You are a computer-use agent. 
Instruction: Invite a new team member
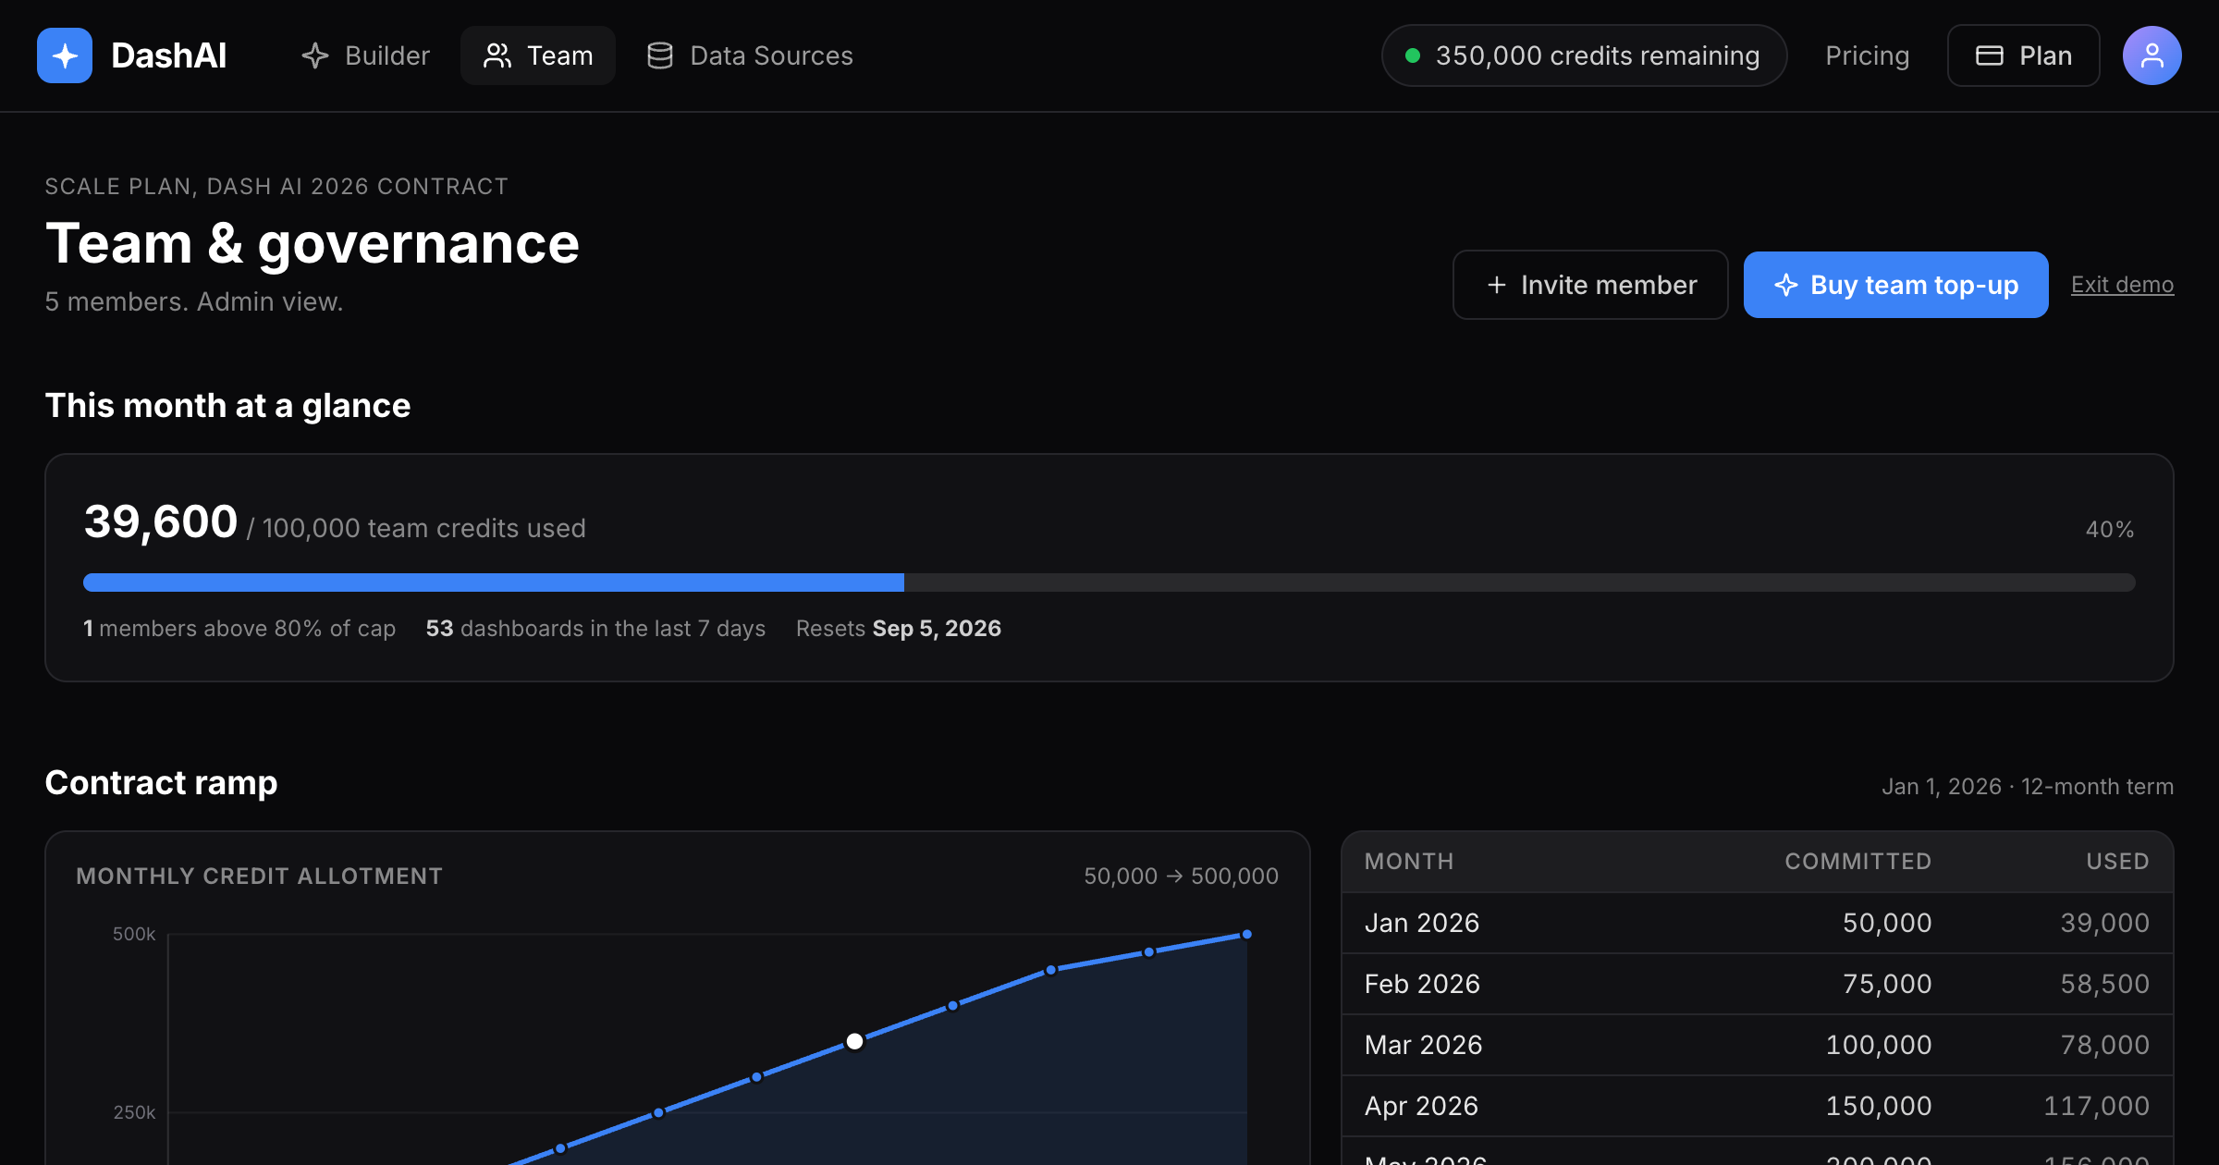pyautogui.click(x=1590, y=285)
